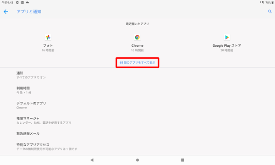Tap the image icon in status bar
Image resolution: width=275 pixels, height=165 pixels.
[22, 2]
